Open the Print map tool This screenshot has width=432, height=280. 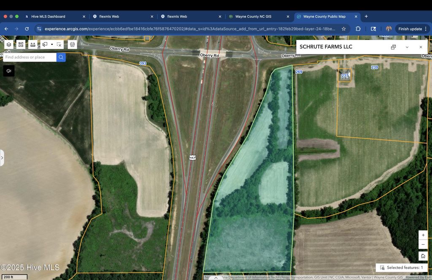point(72,44)
